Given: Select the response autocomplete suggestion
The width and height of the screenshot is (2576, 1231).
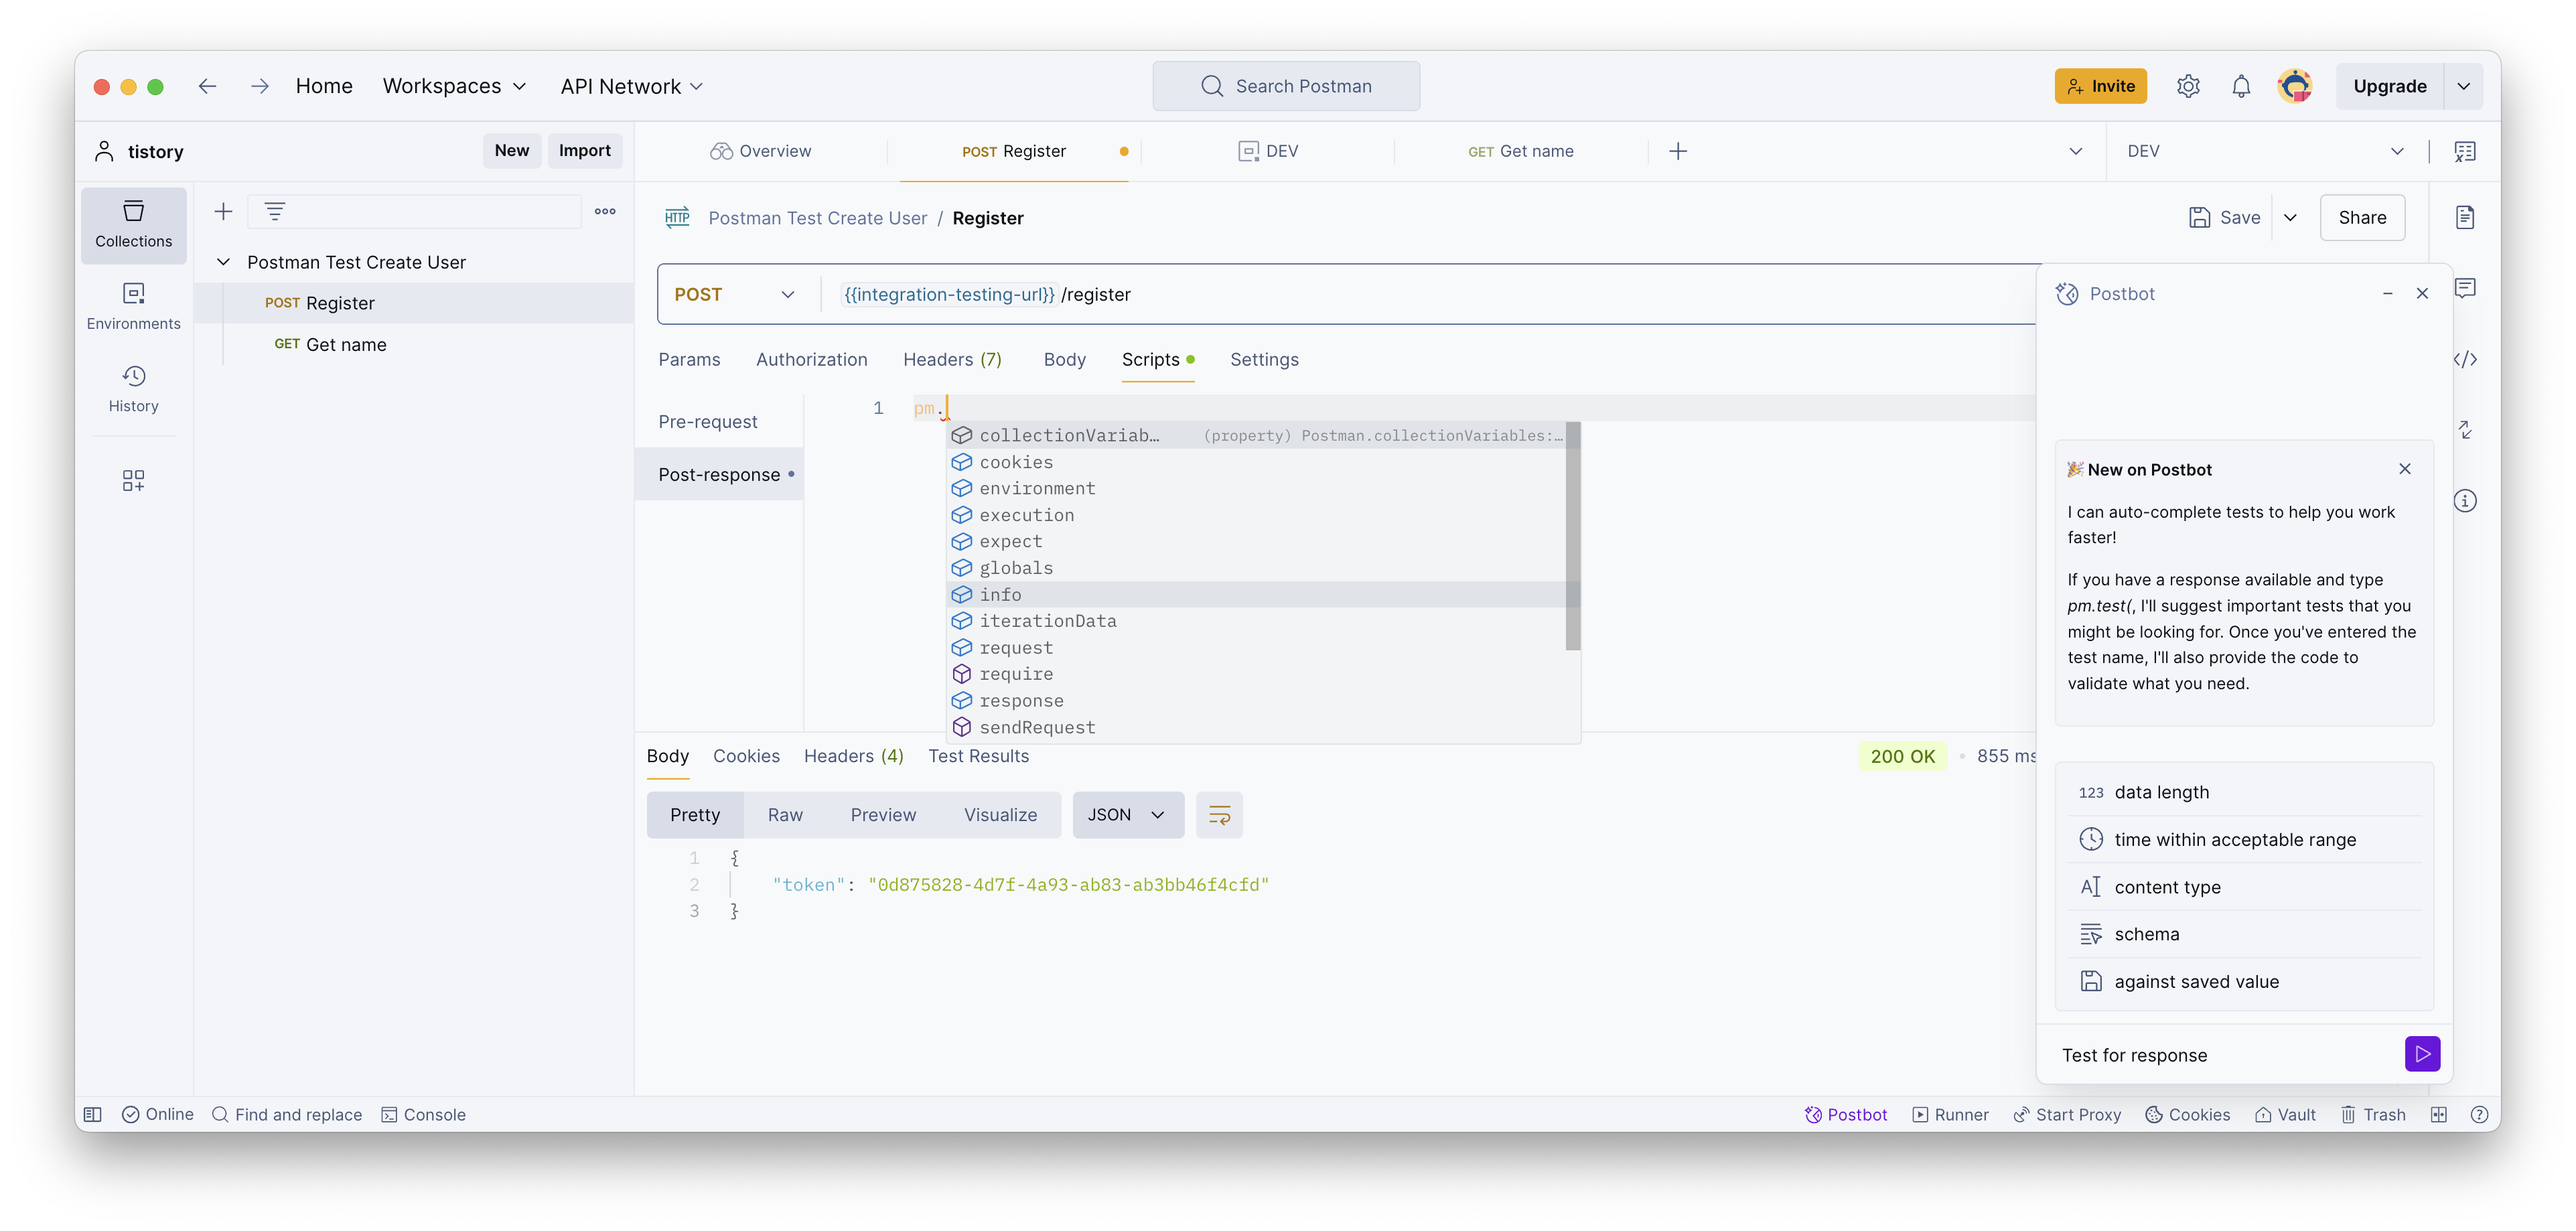Looking at the screenshot, I should (x=1021, y=701).
